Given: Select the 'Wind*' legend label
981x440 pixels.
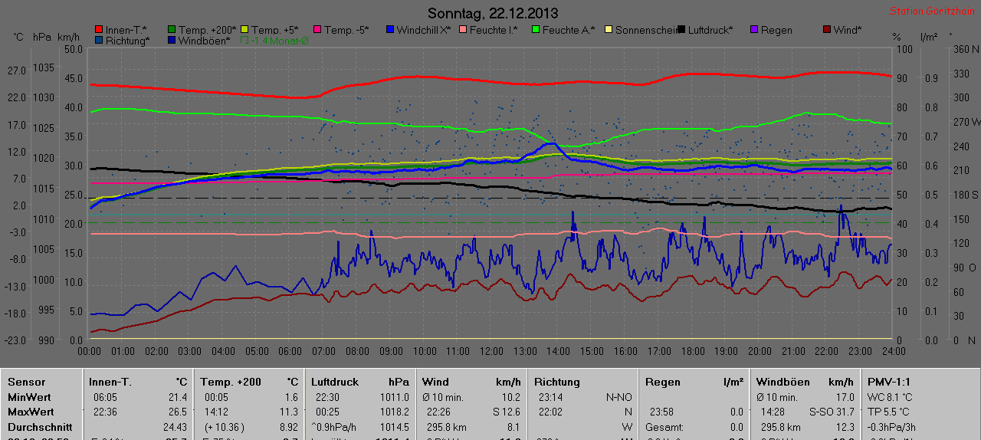Looking at the screenshot, I should (x=847, y=30).
